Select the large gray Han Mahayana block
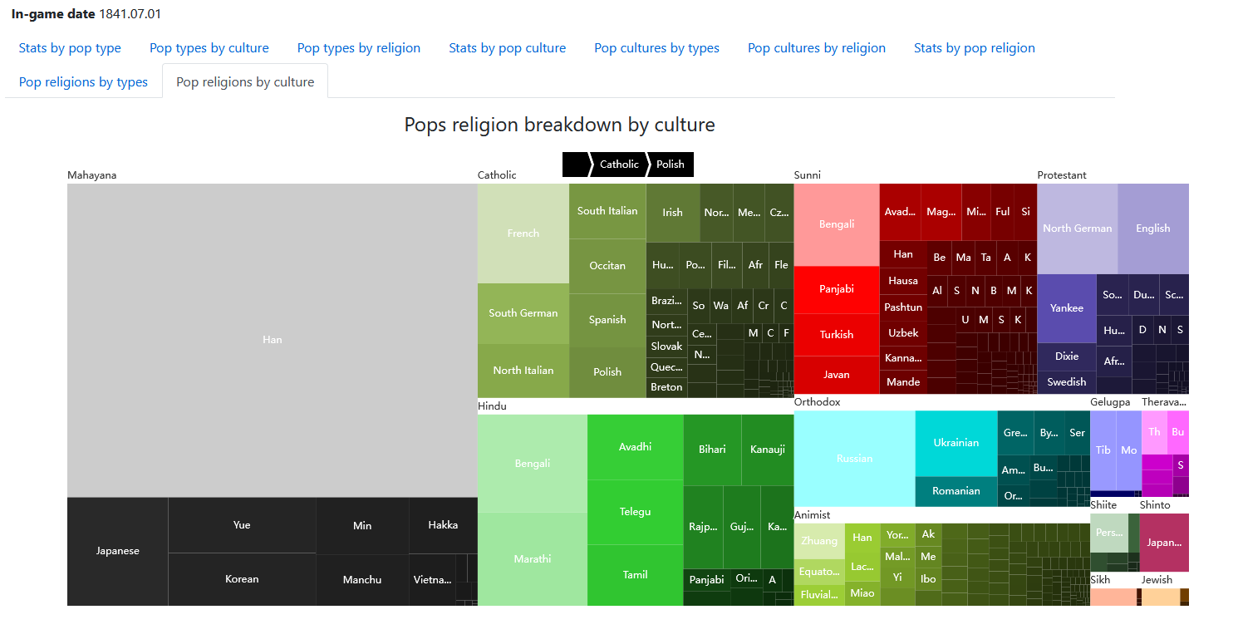The width and height of the screenshot is (1238, 639). tap(273, 340)
